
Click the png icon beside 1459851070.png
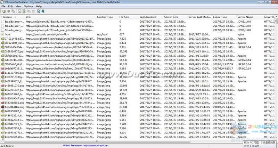coord(3,85)
